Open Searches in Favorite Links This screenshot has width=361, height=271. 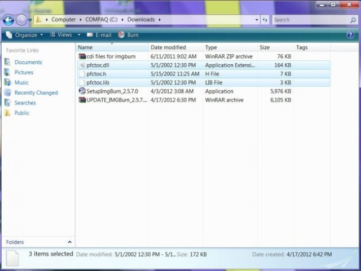coord(25,103)
